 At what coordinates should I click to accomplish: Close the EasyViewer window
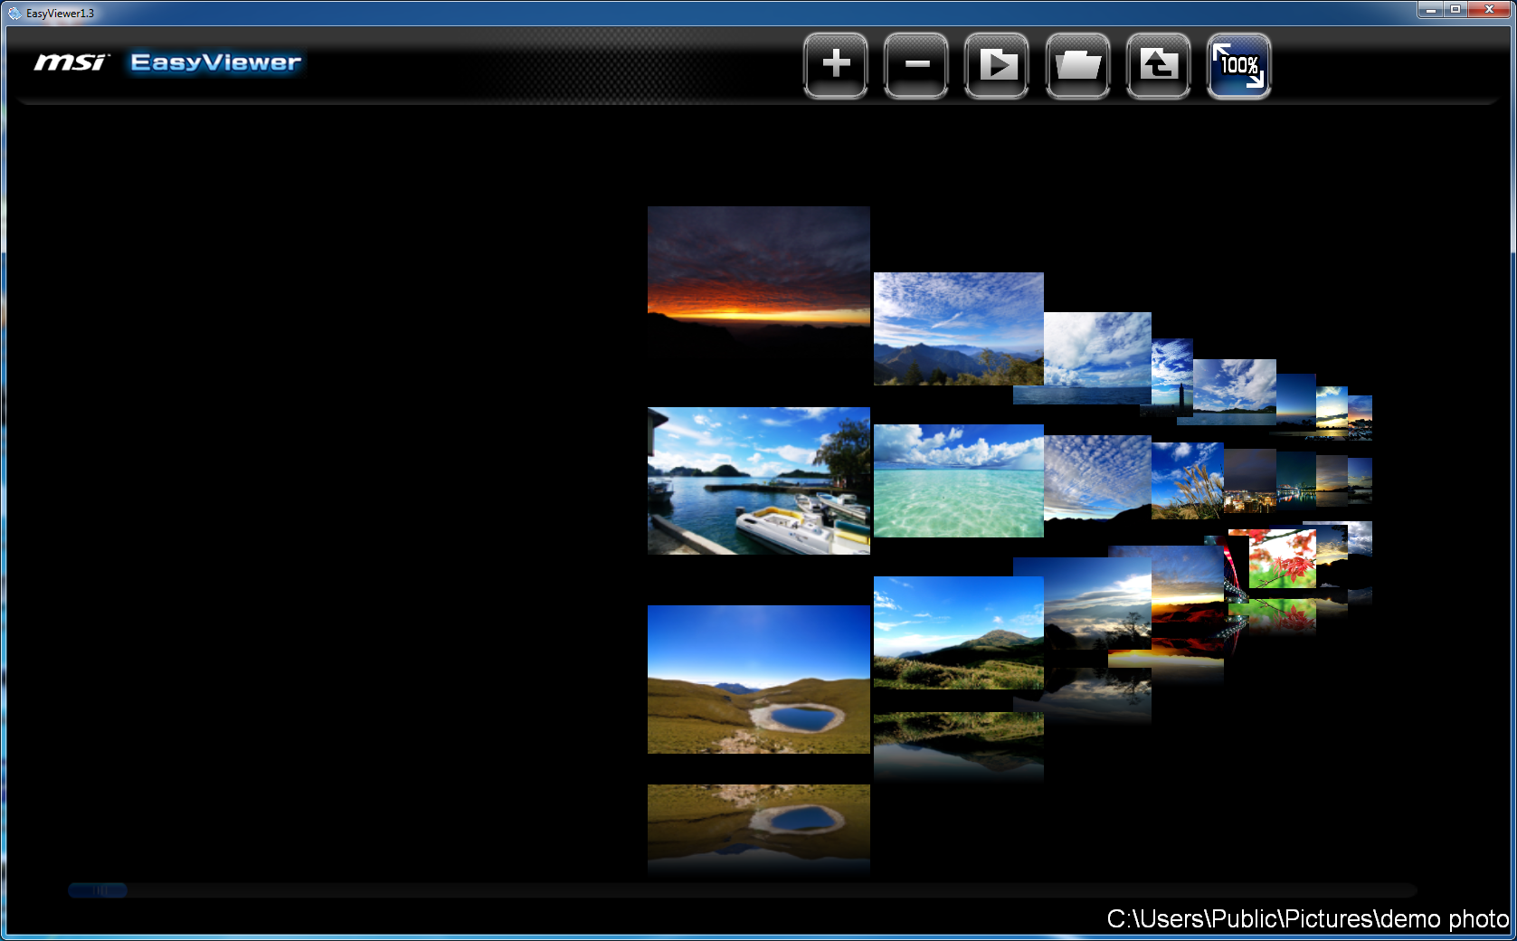pyautogui.click(x=1489, y=9)
